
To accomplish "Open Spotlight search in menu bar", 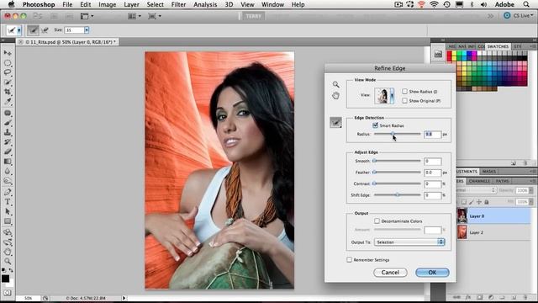I will (526, 4).
